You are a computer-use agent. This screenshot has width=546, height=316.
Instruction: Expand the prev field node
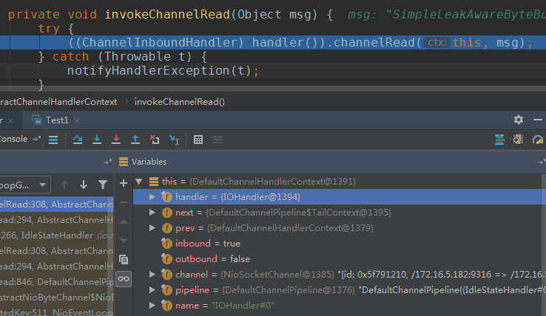(x=152, y=227)
